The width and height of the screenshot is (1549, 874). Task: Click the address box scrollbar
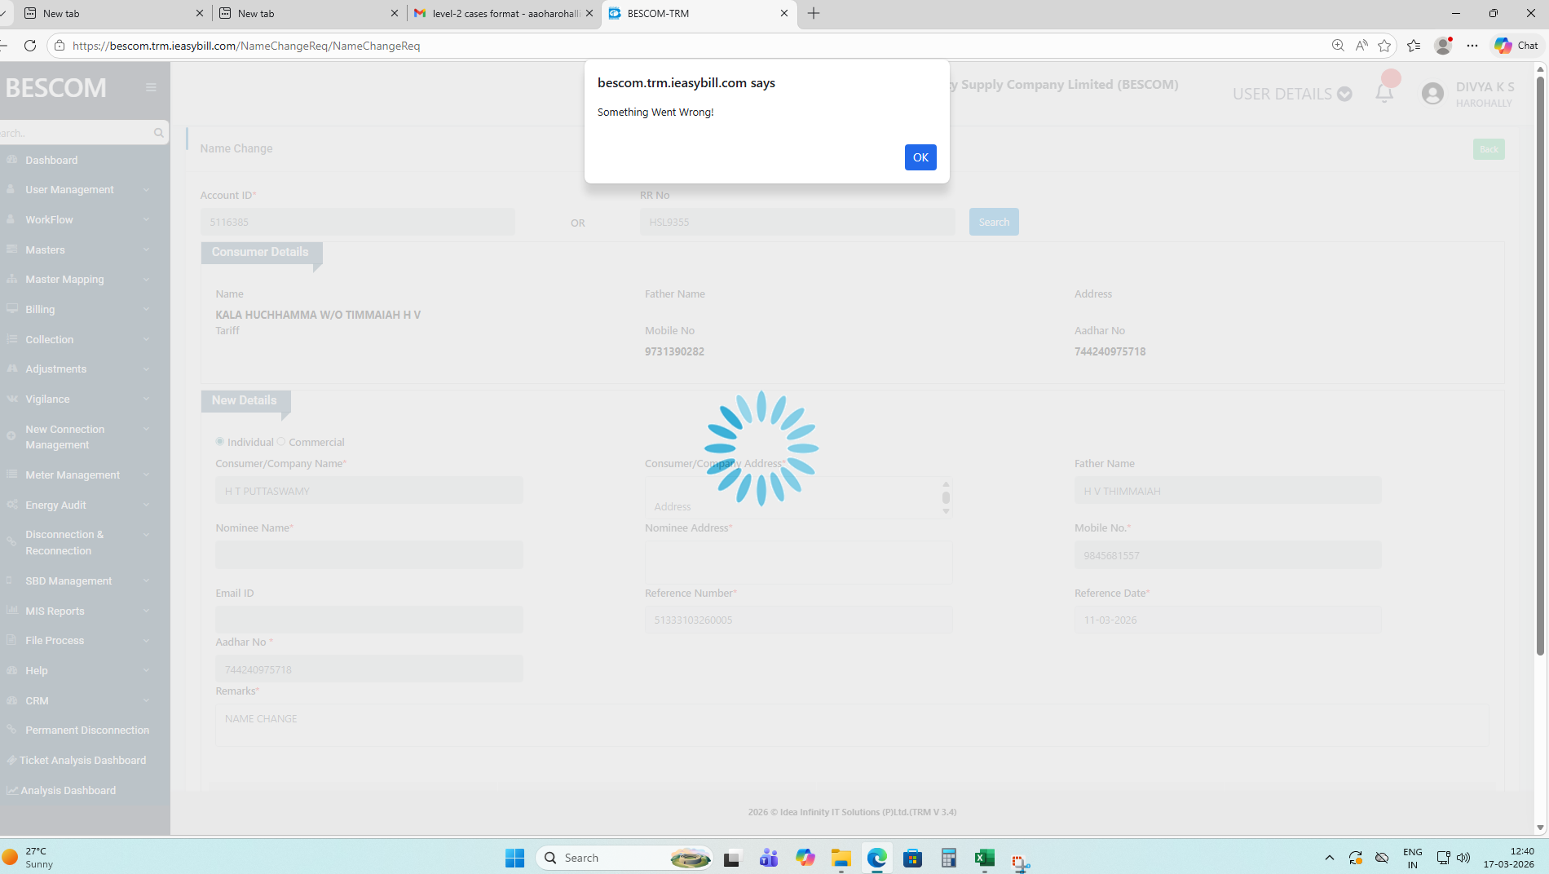(946, 497)
